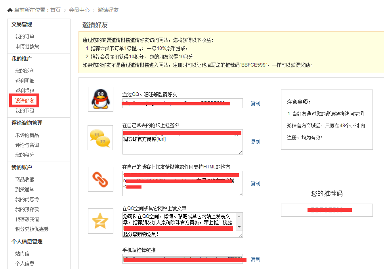Viewport: 384px width, 269px height.
Task: Copy the QQ/旺旺 invitation link via 复制
Action: tap(256, 103)
